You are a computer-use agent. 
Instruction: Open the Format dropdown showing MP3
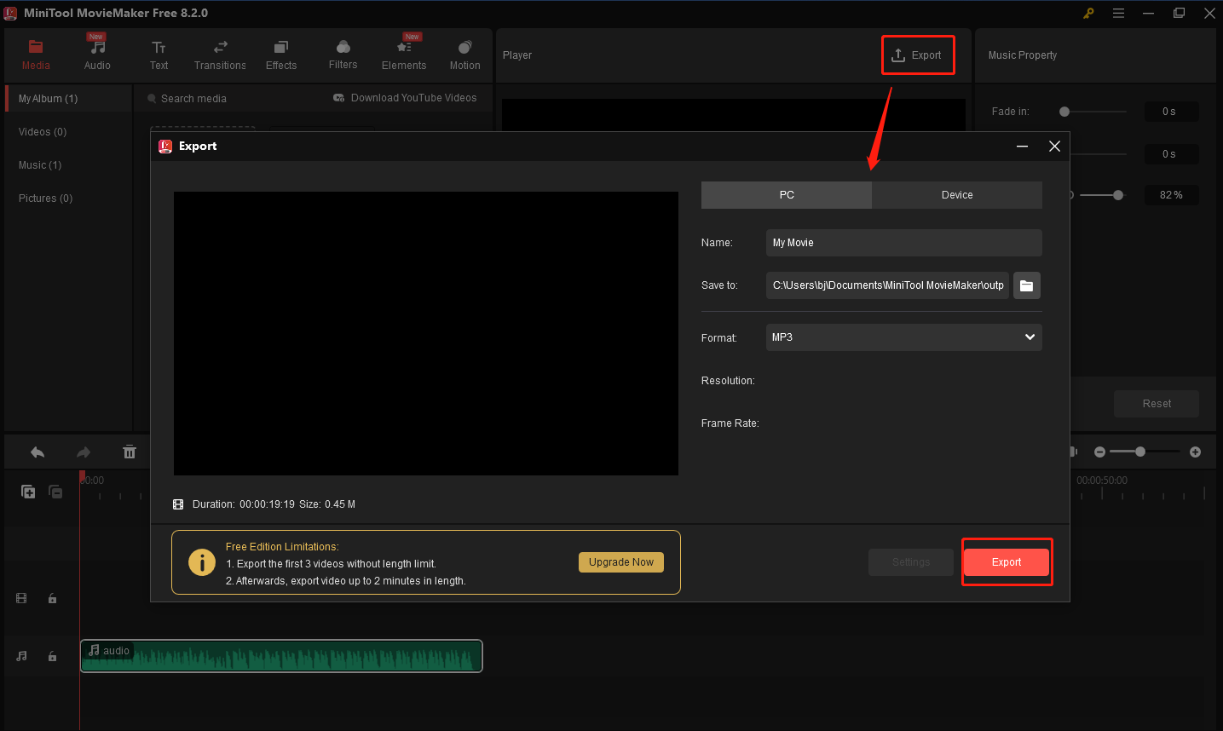click(x=903, y=337)
